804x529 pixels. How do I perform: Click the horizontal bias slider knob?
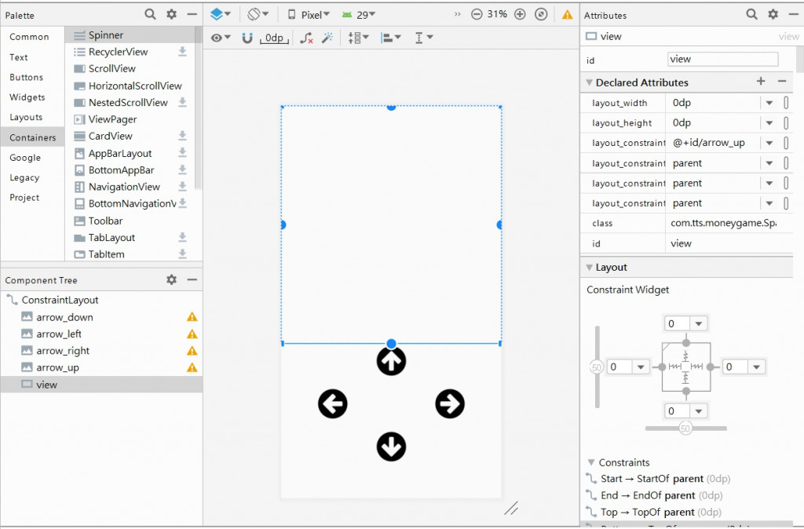(685, 429)
